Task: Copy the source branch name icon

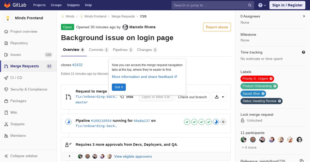Action: 122,97
